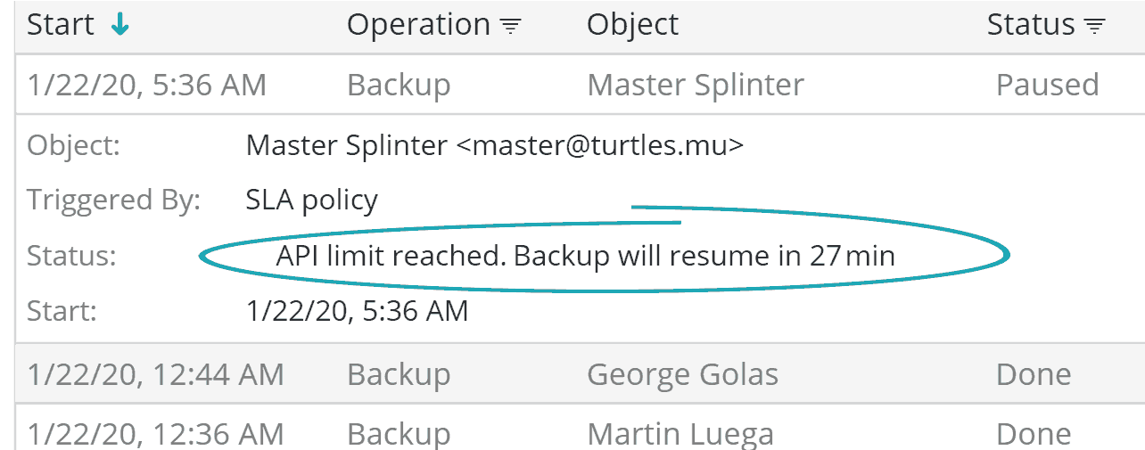
Task: Click the Object column header
Action: 632,25
